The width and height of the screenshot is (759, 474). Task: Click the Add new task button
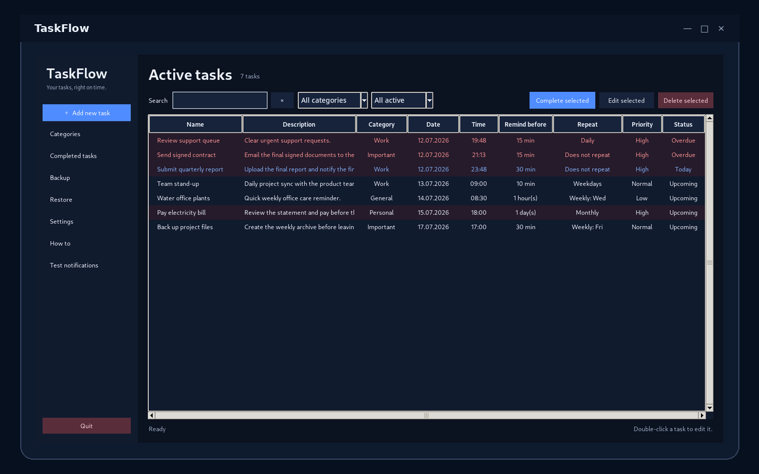[87, 113]
